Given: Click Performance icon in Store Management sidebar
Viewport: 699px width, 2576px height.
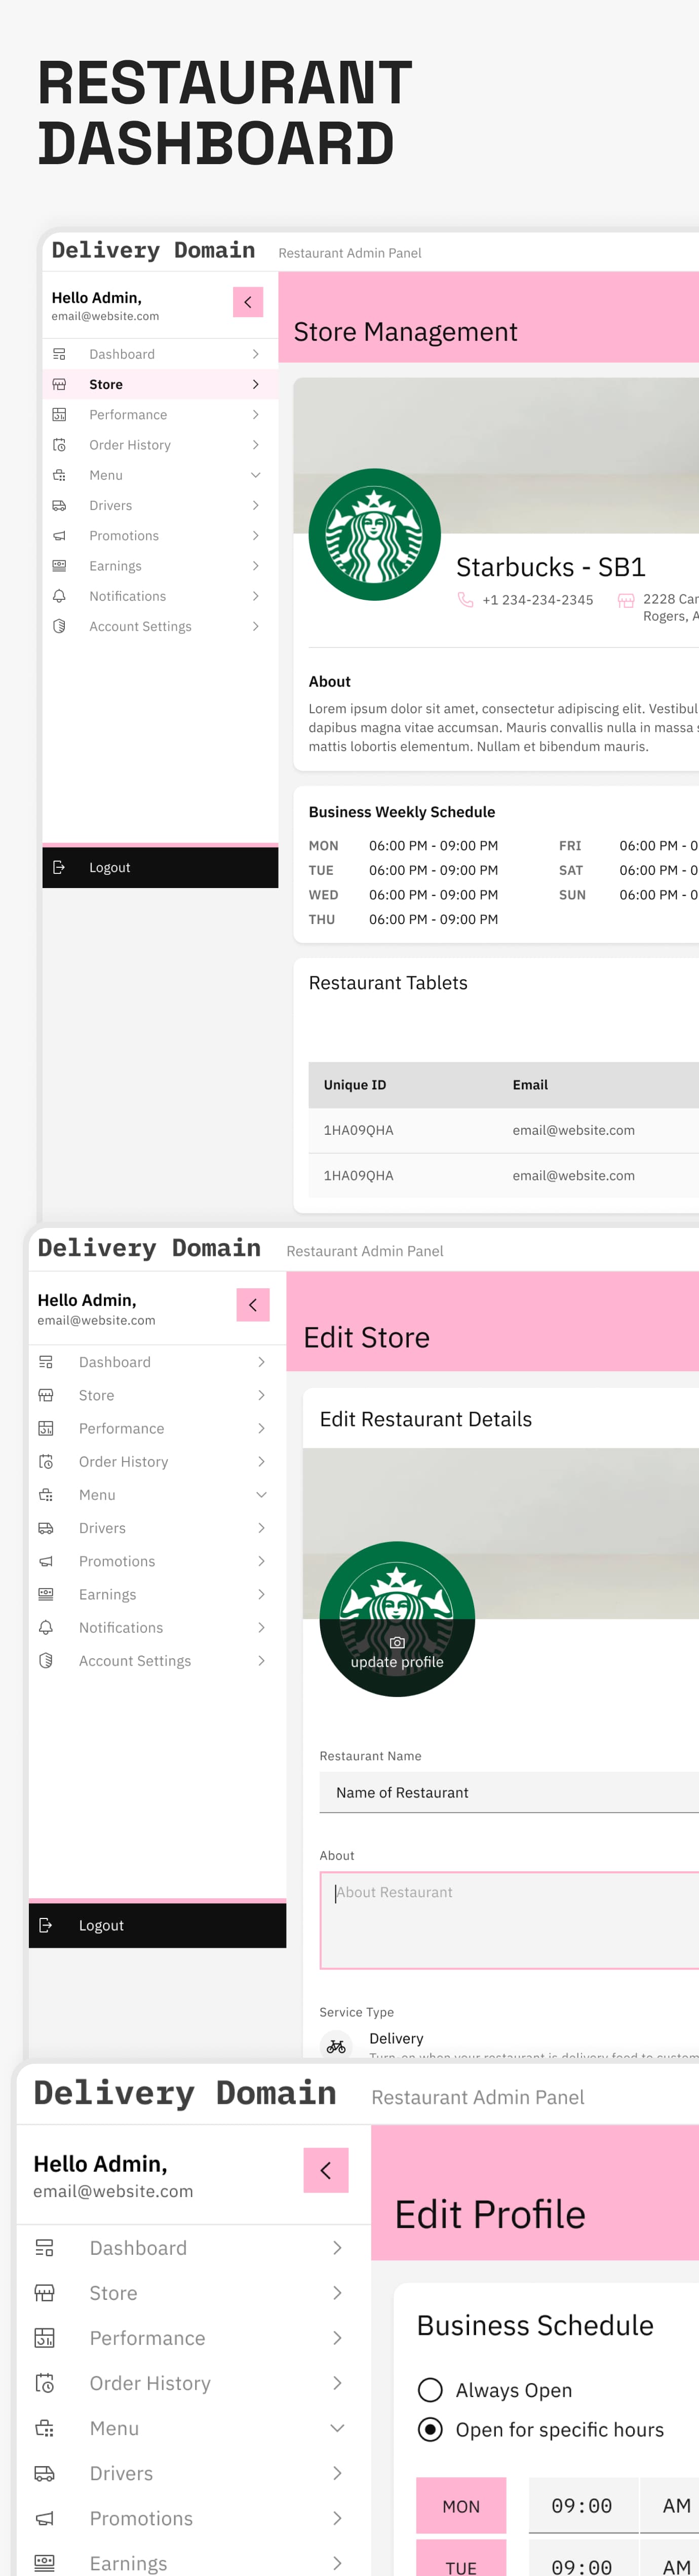Looking at the screenshot, I should [59, 414].
